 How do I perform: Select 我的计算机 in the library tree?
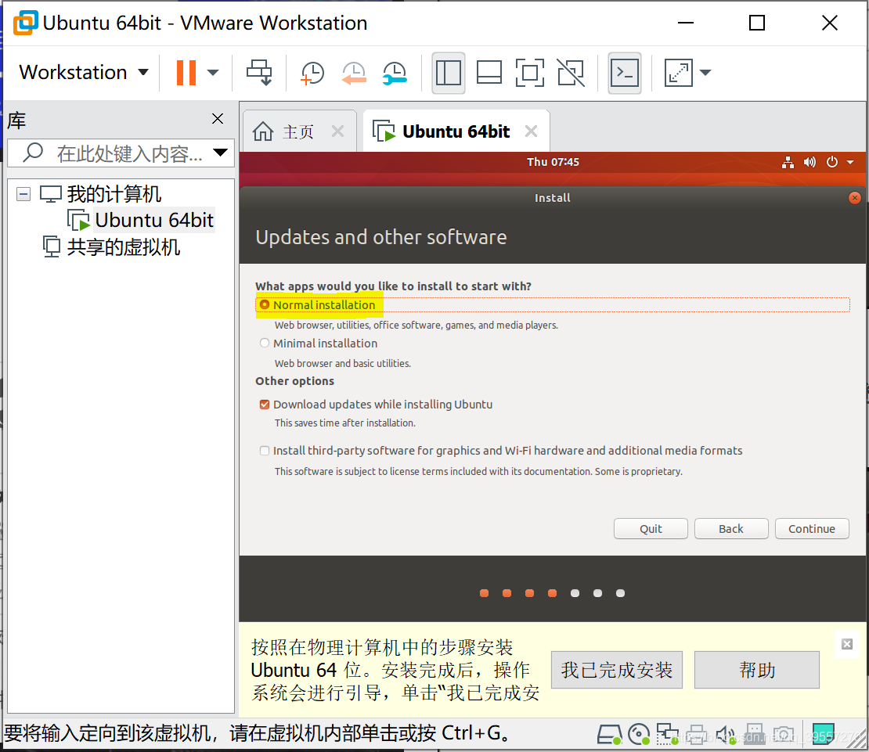(x=114, y=194)
